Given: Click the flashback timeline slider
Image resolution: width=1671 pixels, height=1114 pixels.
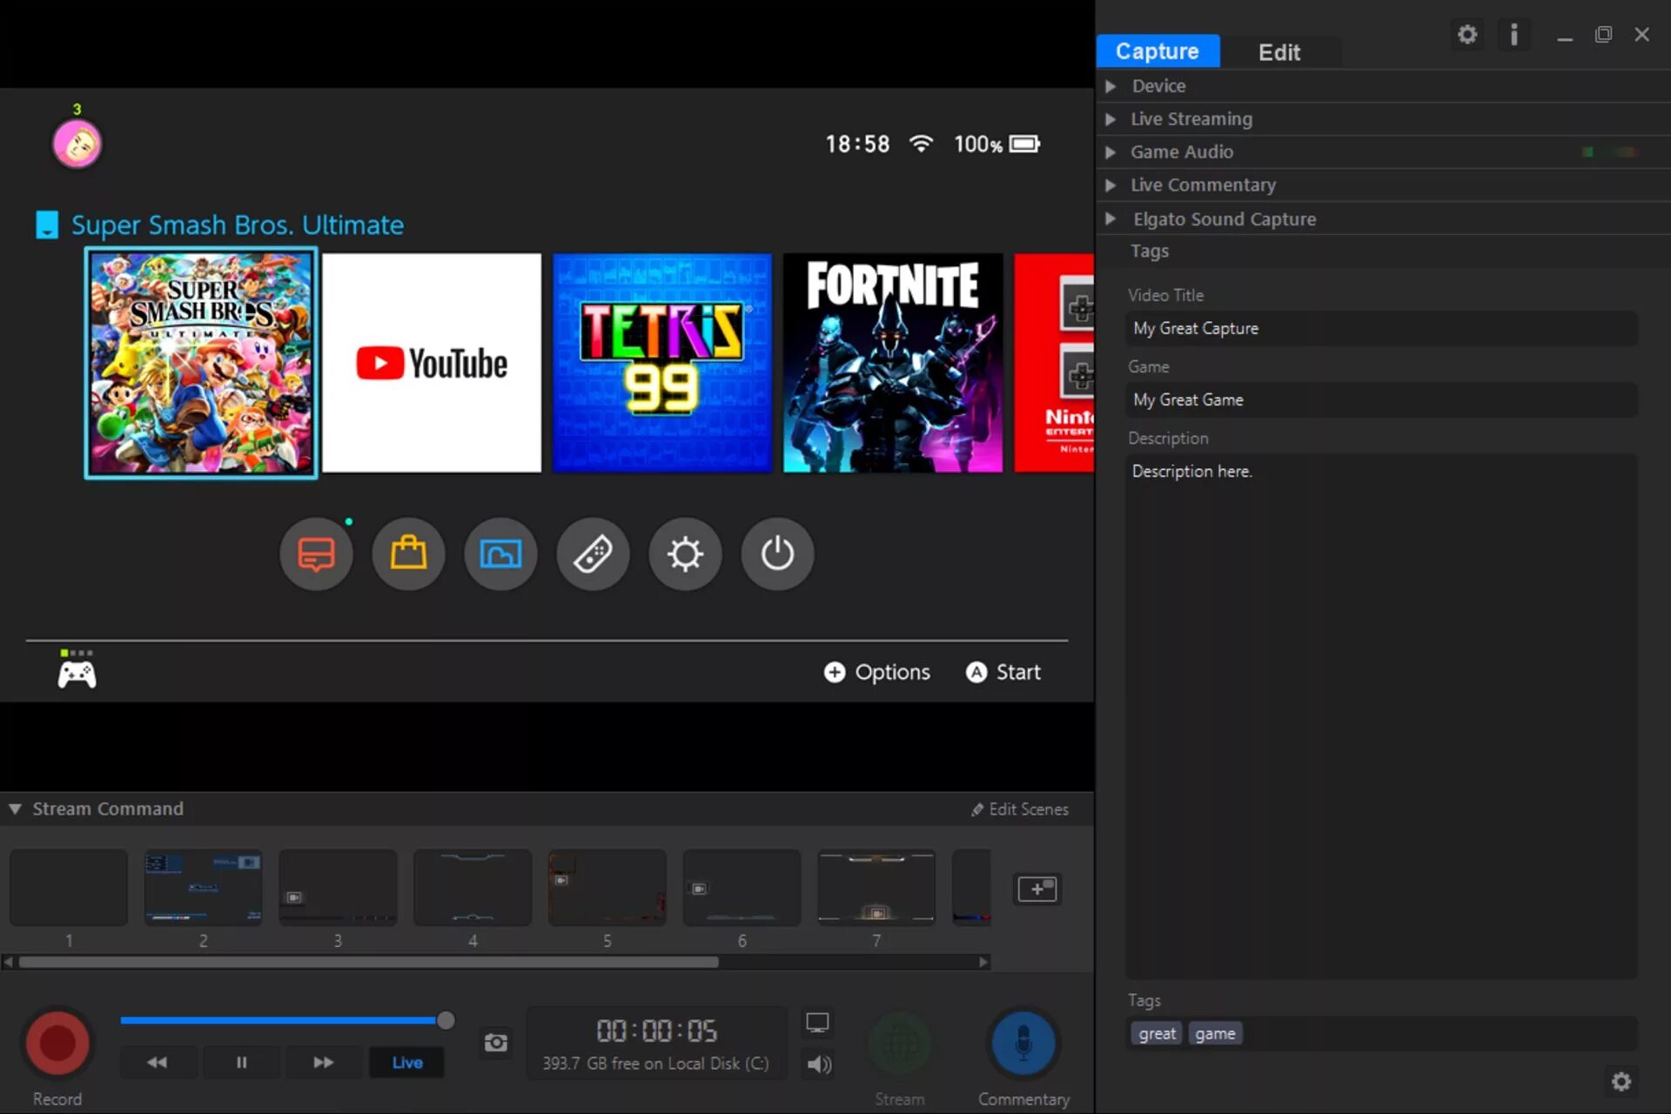Looking at the screenshot, I should [287, 1020].
